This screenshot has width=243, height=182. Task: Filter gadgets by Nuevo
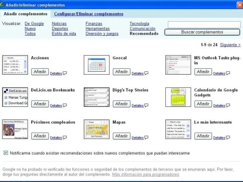click(x=30, y=29)
